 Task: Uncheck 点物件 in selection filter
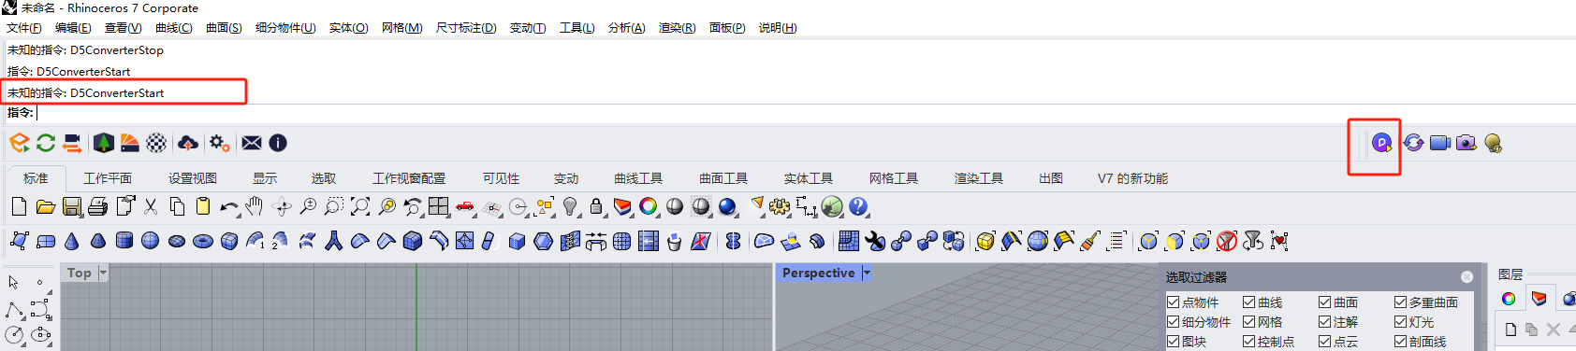click(x=1173, y=302)
